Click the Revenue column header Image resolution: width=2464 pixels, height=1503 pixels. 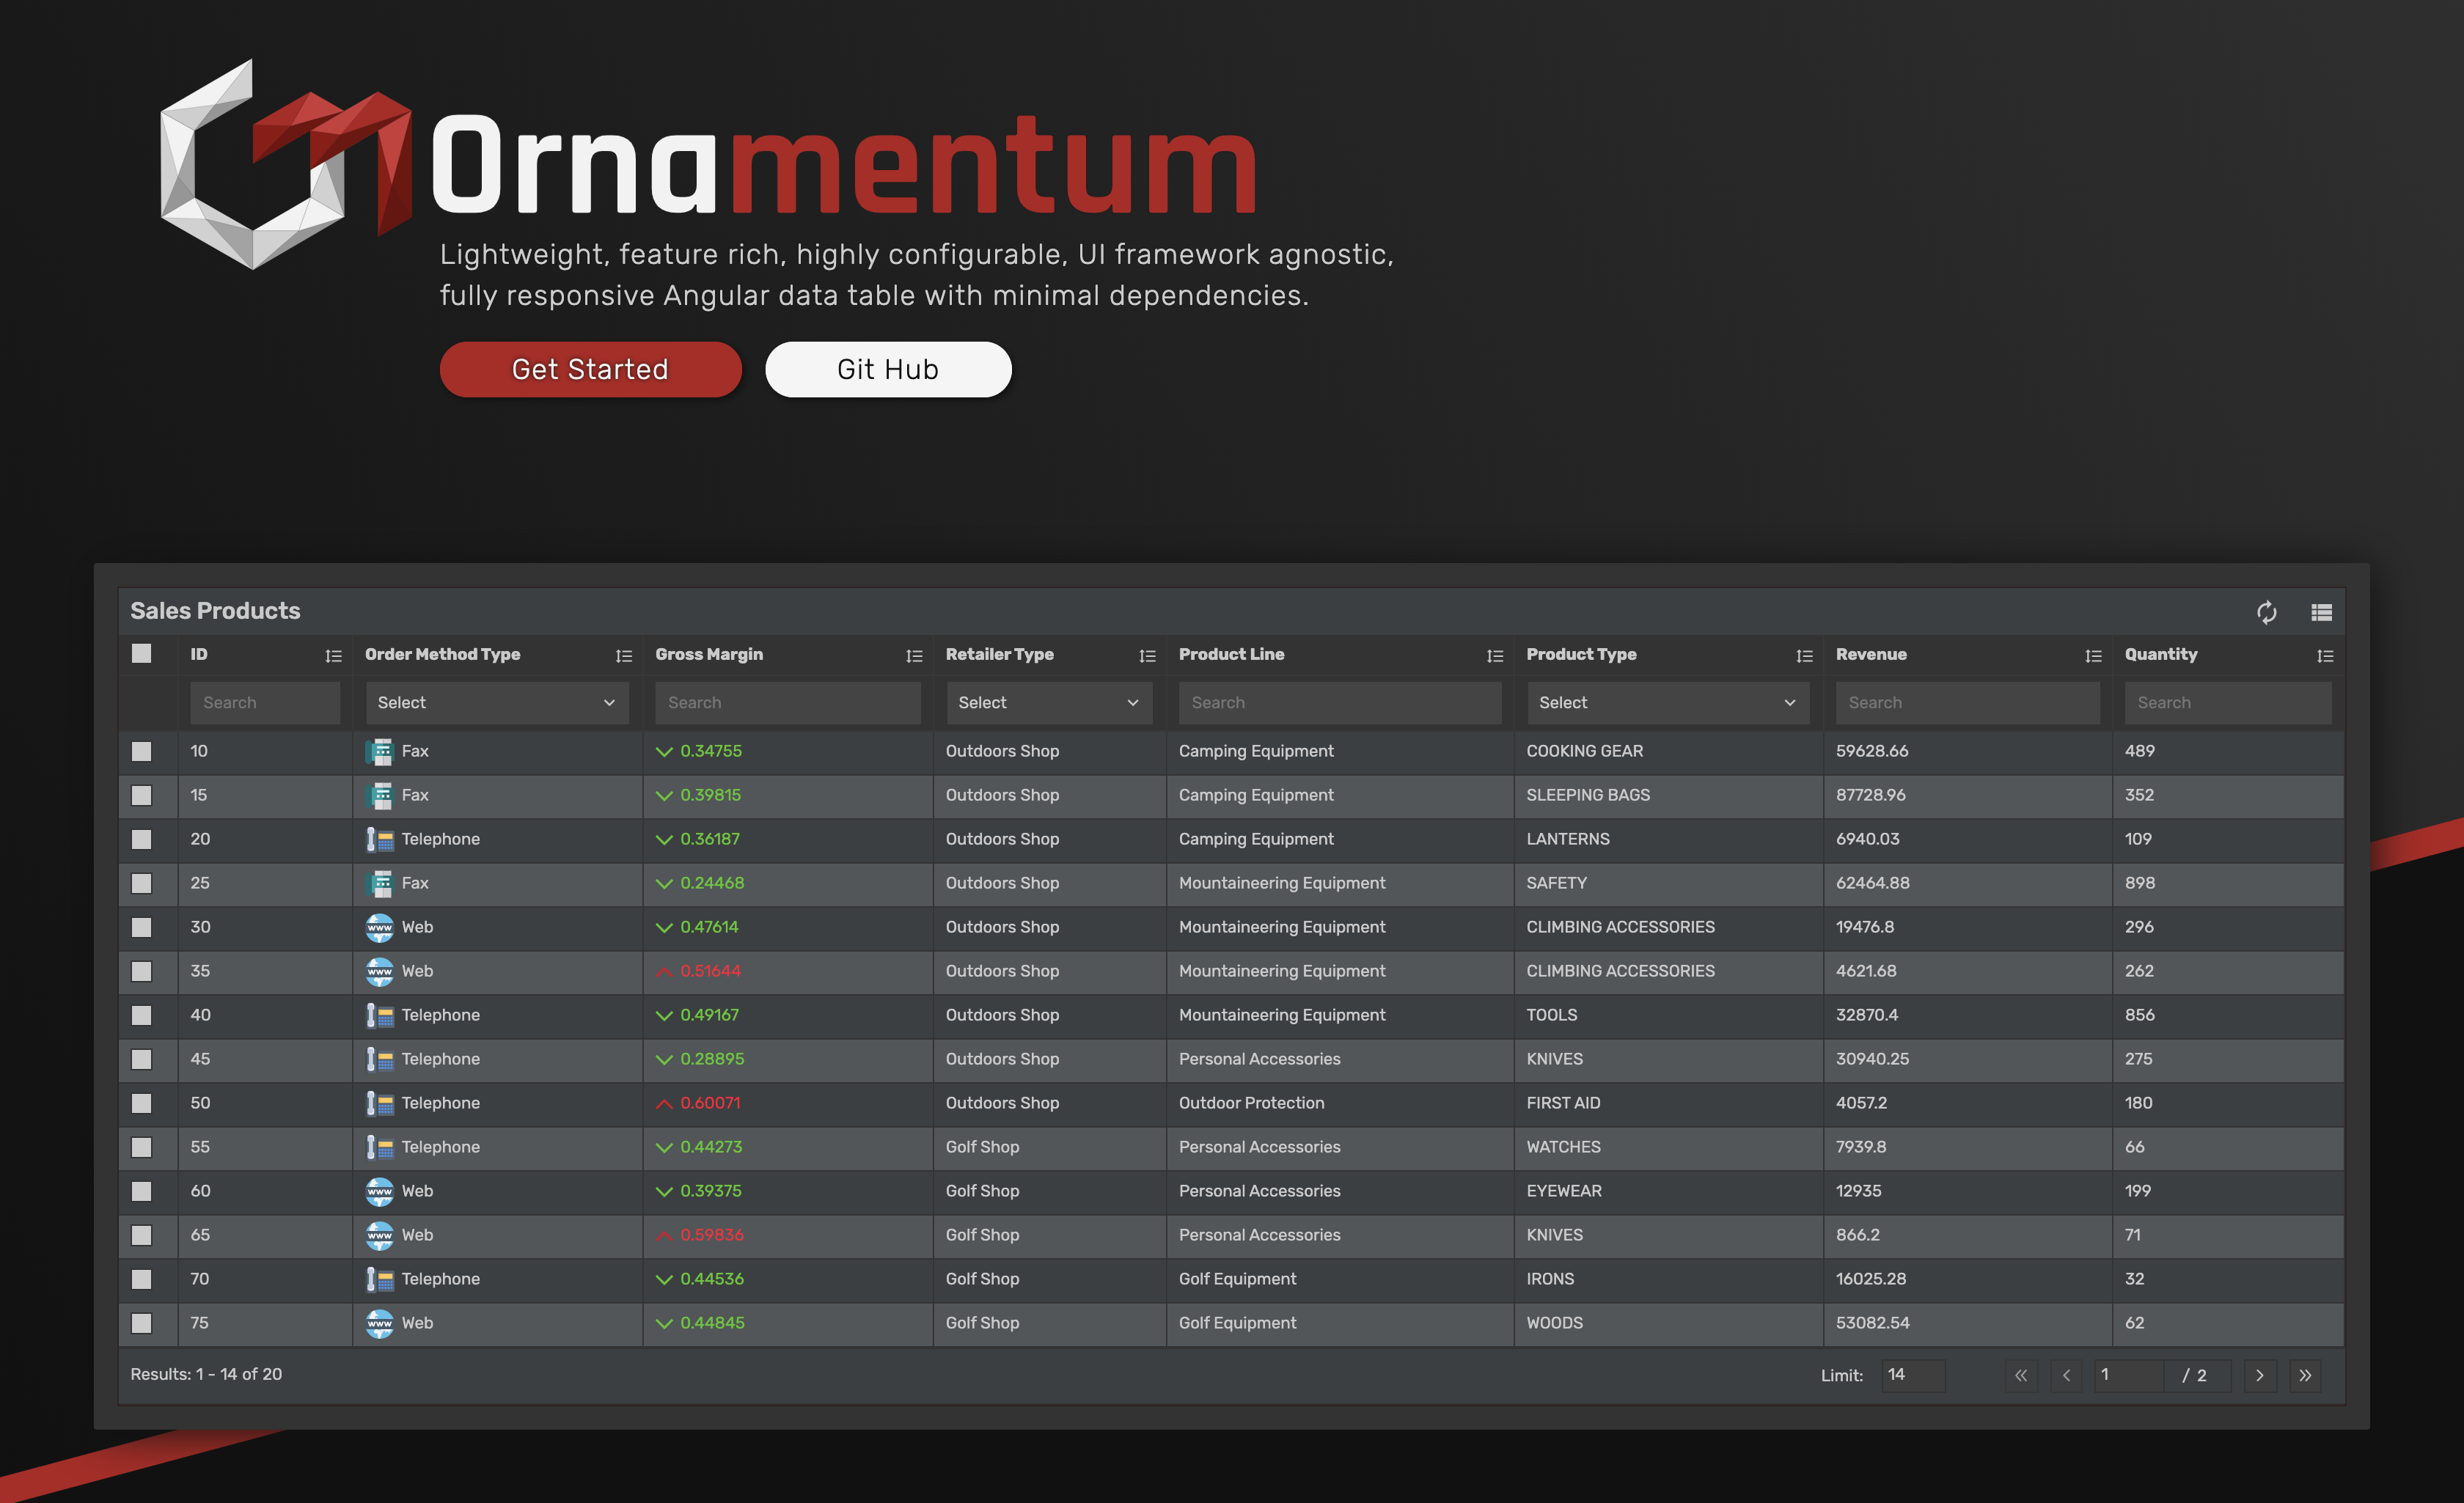[x=1871, y=654]
